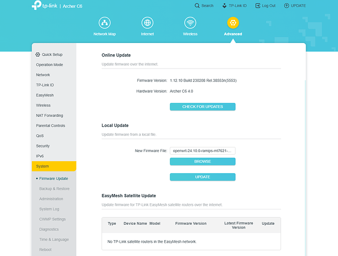
Task: Open Backup & Restore submenu item
Action: pos(54,188)
